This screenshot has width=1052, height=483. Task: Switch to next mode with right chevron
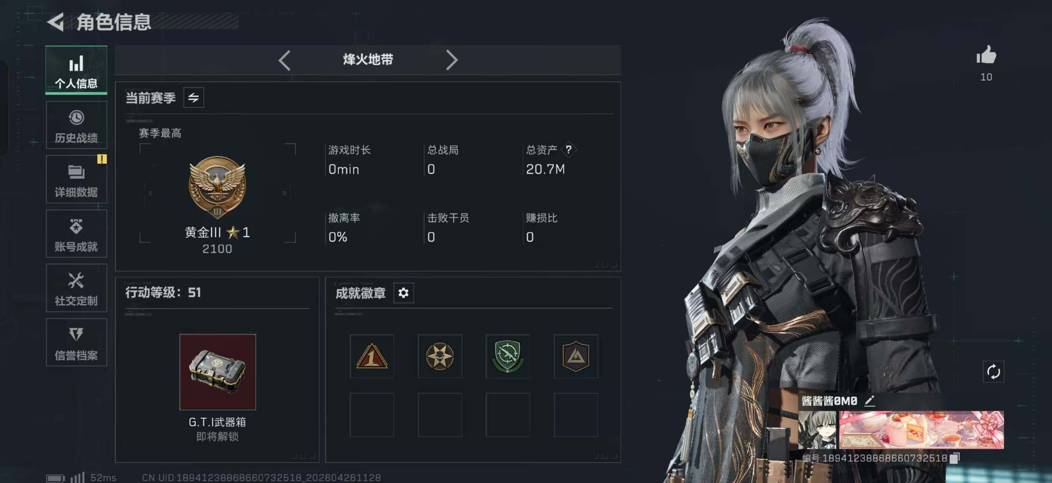[452, 60]
